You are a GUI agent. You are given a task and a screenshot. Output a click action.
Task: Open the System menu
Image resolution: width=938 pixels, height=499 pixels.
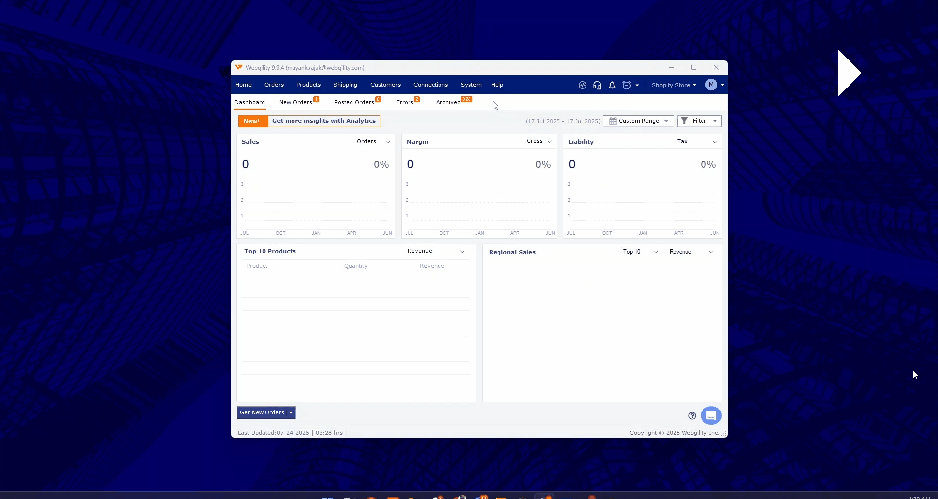point(471,85)
